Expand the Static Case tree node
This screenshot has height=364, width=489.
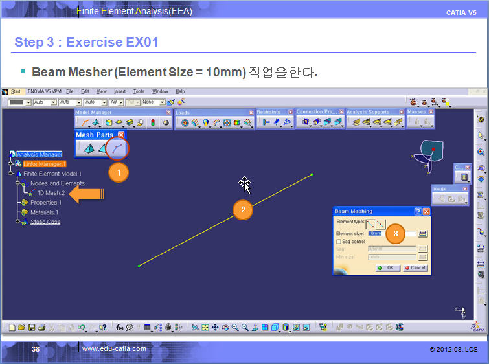pyautogui.click(x=17, y=222)
